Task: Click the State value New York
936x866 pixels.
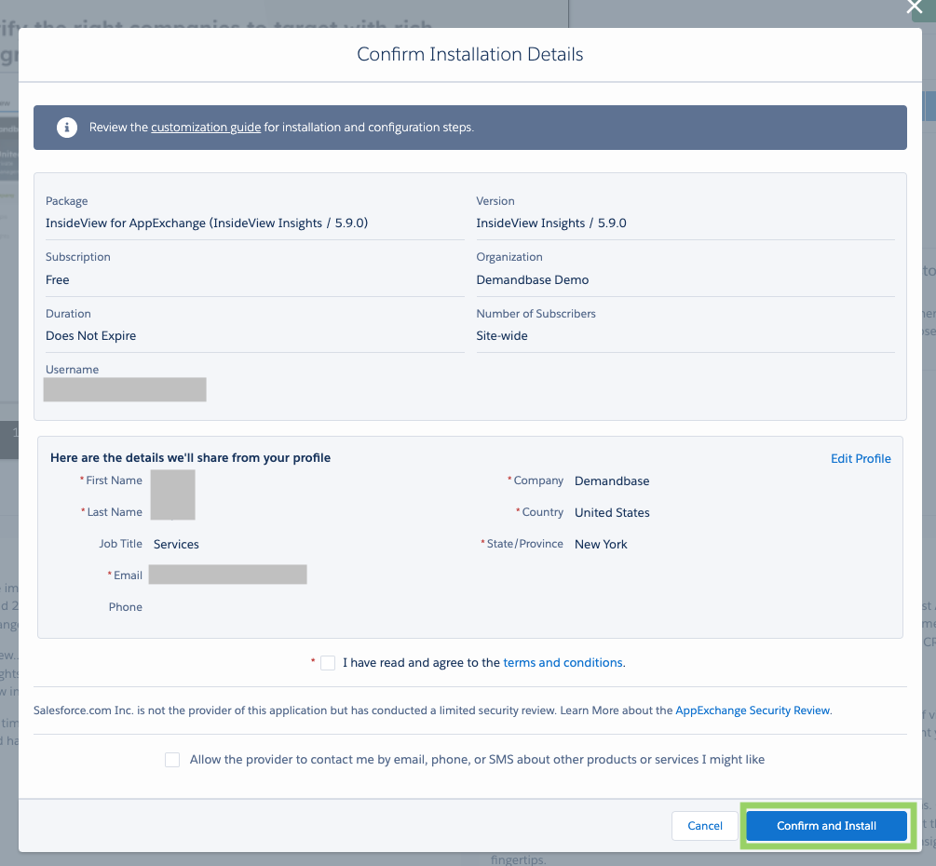Action: tap(601, 545)
